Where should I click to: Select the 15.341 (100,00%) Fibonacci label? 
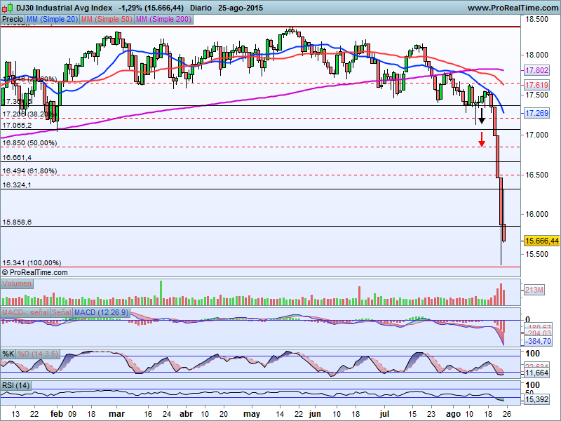(x=32, y=262)
